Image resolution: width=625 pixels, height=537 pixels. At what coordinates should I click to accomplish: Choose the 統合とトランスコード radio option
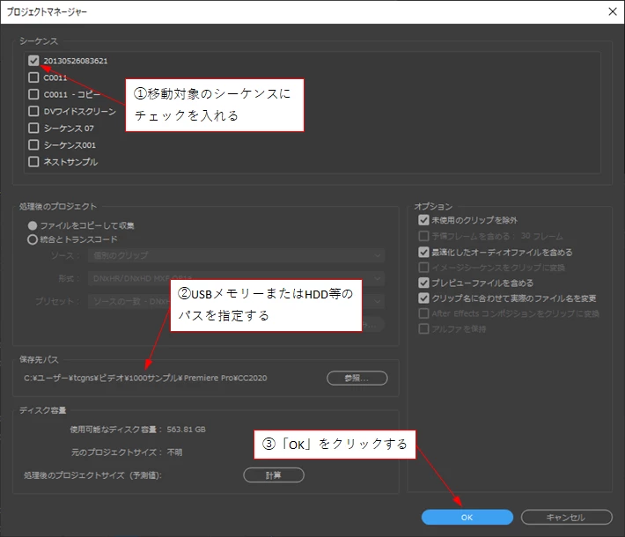[33, 239]
